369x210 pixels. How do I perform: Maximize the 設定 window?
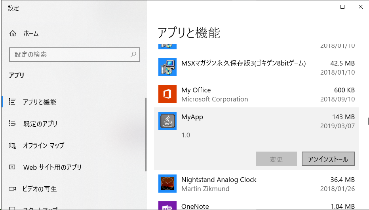point(342,7)
